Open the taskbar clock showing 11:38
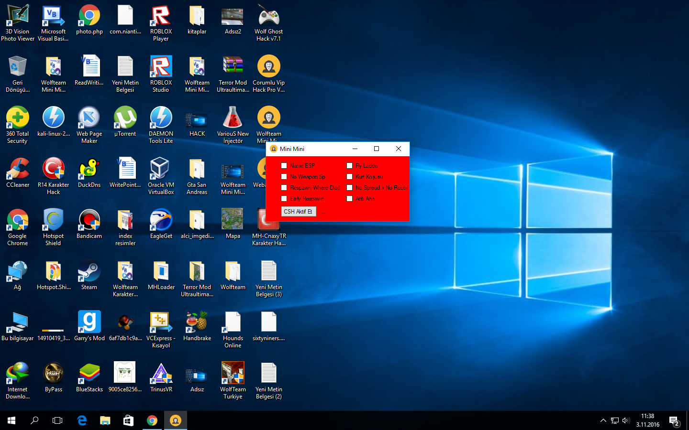This screenshot has width=689, height=430. pyautogui.click(x=648, y=420)
